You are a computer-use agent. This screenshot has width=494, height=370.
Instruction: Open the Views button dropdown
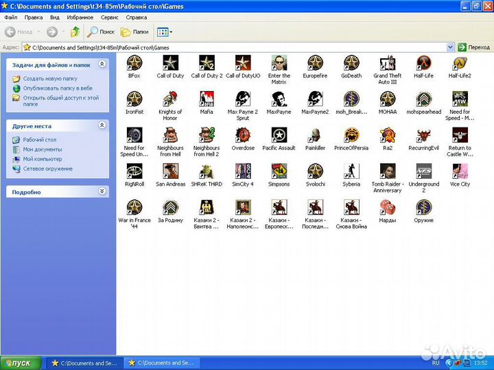[x=171, y=32]
